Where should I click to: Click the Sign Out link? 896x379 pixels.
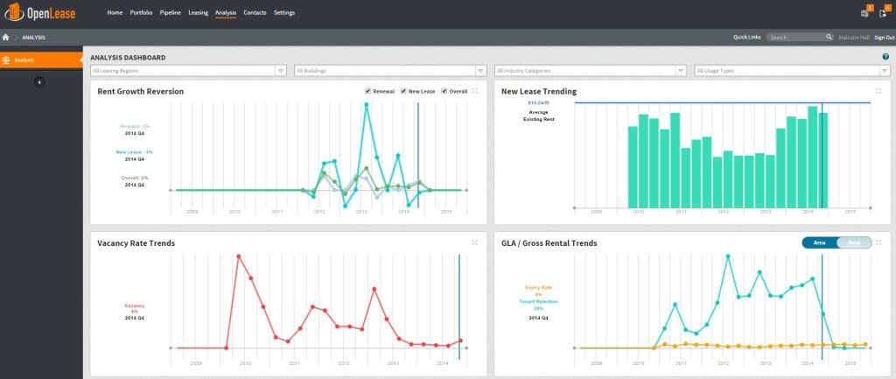tap(884, 38)
